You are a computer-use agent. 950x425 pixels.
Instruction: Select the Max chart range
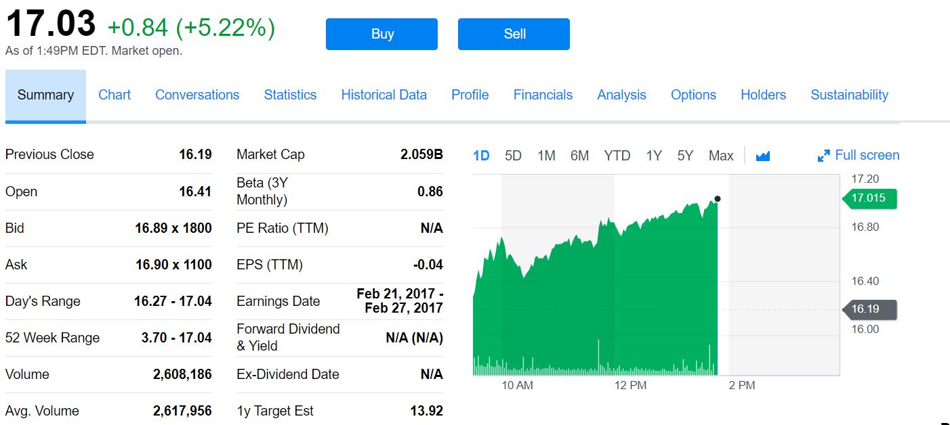coord(721,156)
